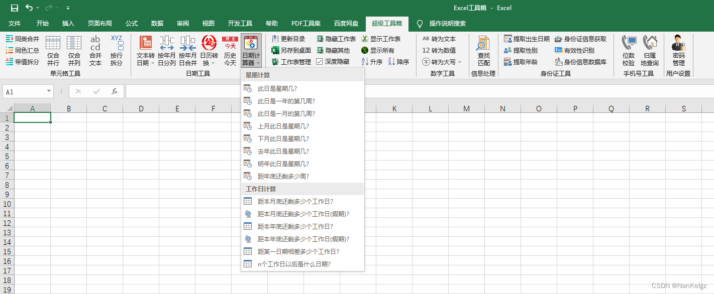Switch to the 开发工具 ribbon tab

pos(240,23)
